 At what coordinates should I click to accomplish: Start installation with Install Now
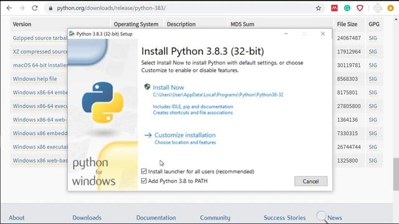(168, 87)
